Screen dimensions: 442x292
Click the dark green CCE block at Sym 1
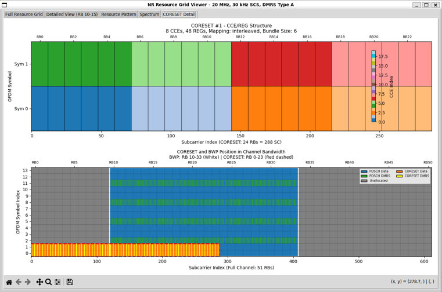(x=81, y=64)
